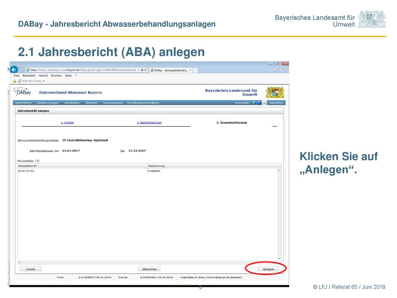
Task: Click the shield icon next to Anwender
Action: click(254, 102)
